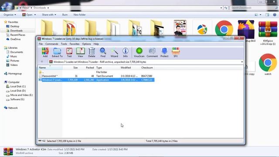Viewport: 279px width, 157px height.
Task: Select the magazine cover image thumbnail
Action: tap(180, 28)
